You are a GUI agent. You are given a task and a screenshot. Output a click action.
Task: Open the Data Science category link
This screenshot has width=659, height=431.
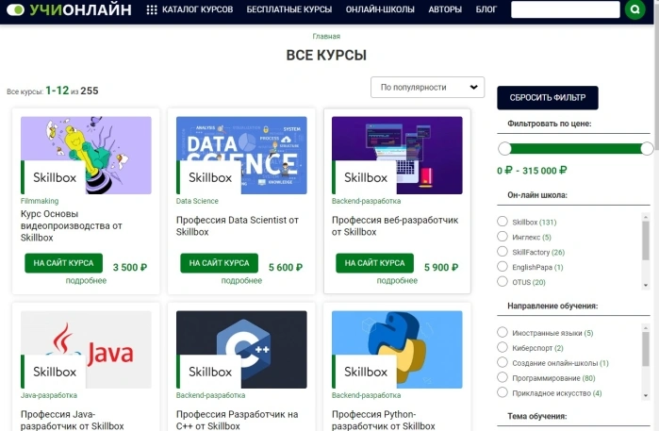197,201
